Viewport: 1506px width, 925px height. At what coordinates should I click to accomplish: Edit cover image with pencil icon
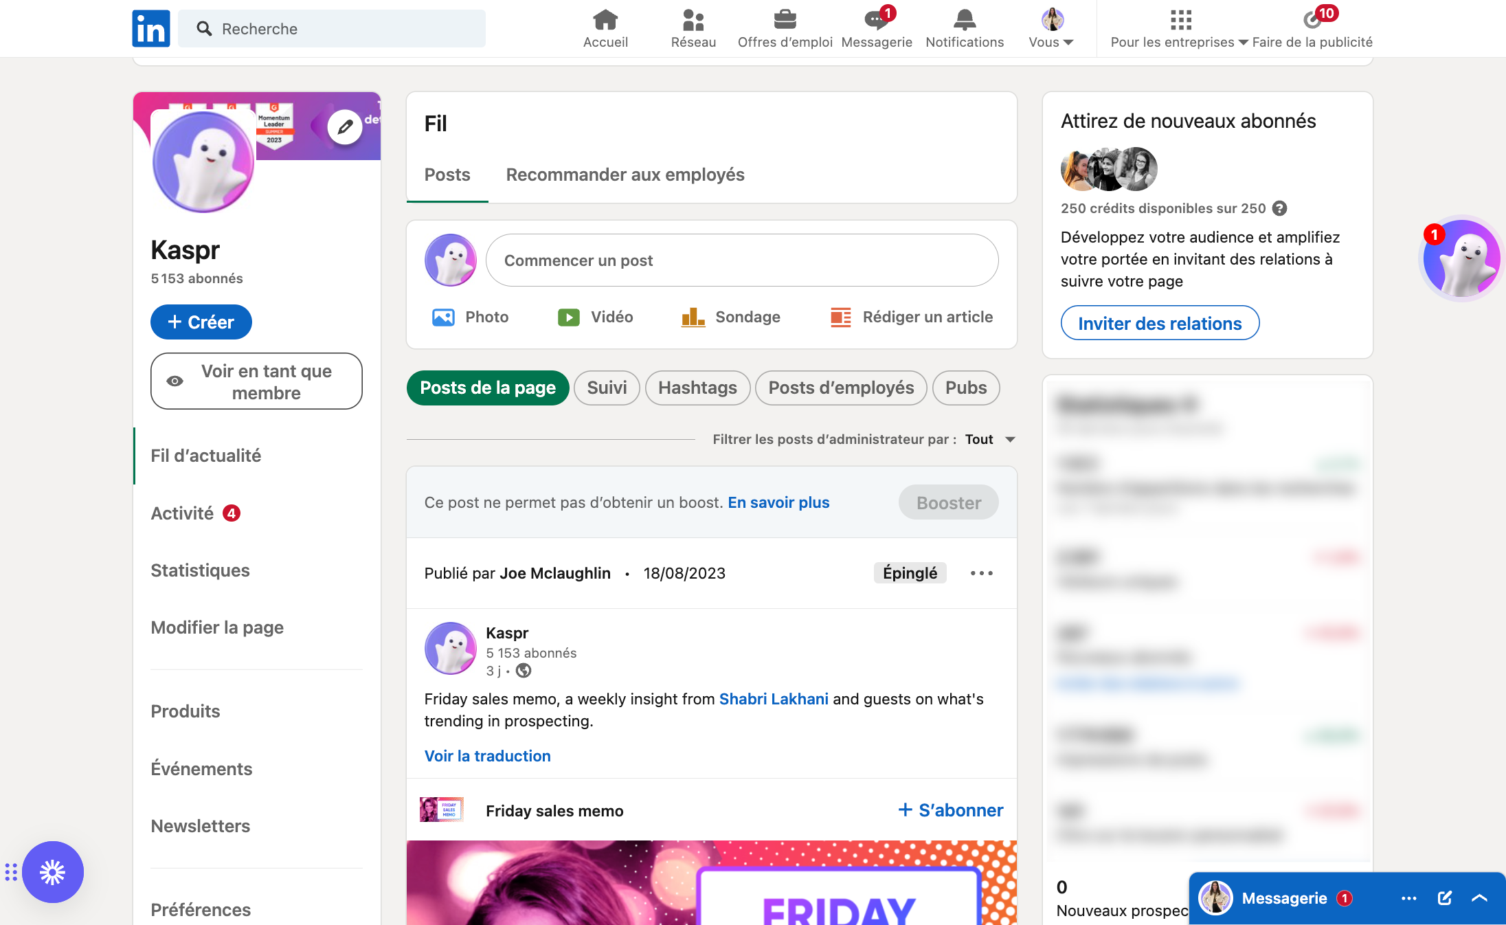[x=345, y=127]
